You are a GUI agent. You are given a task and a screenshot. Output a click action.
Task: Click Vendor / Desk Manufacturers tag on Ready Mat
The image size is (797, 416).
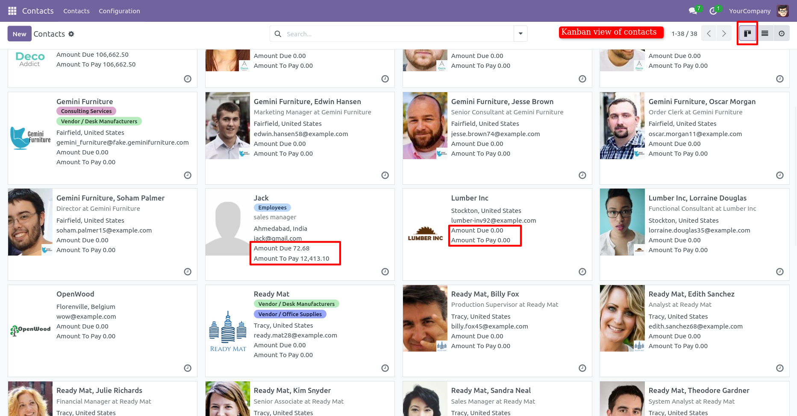point(297,304)
